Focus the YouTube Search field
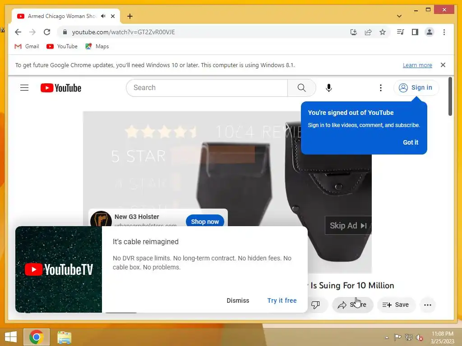The image size is (462, 346). [207, 88]
